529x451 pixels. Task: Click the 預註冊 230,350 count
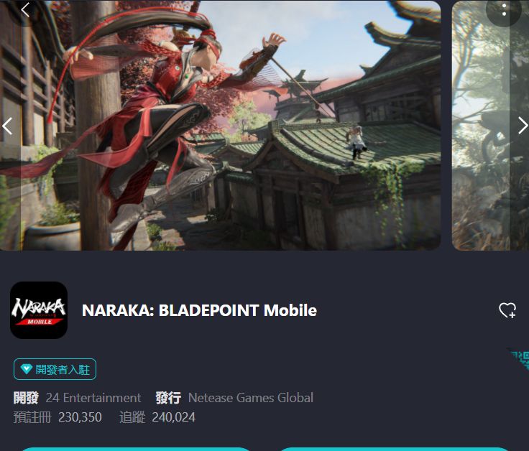(x=57, y=417)
